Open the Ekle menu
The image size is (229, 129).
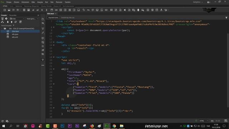click(x=33, y=2)
